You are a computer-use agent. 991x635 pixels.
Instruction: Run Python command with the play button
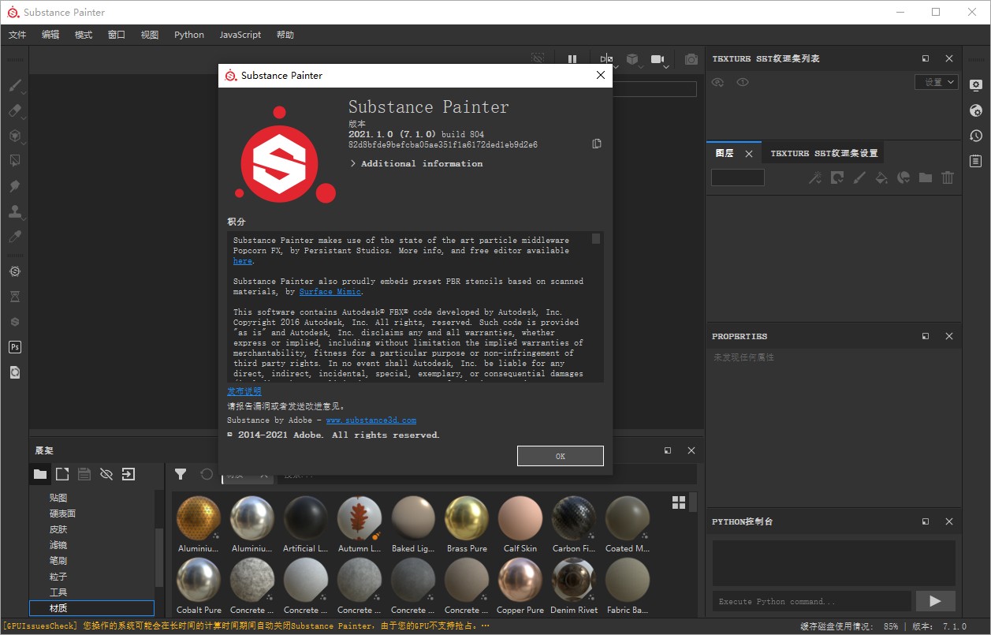click(x=935, y=601)
